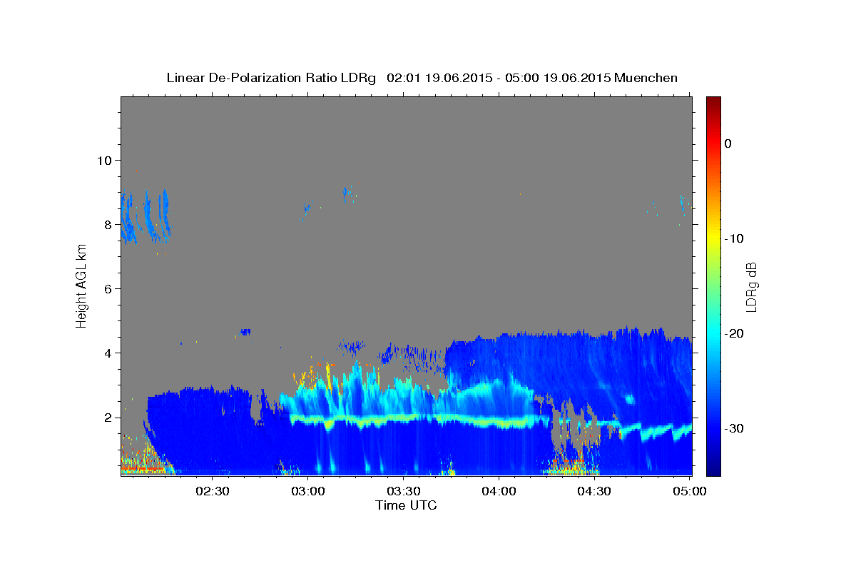856x571 pixels.
Task: Click the 04:00 time tick label
Action: coord(499,491)
